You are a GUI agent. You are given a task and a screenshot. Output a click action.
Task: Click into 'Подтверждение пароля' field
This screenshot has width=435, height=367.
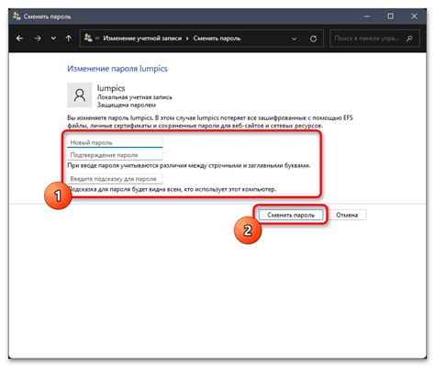pos(115,155)
